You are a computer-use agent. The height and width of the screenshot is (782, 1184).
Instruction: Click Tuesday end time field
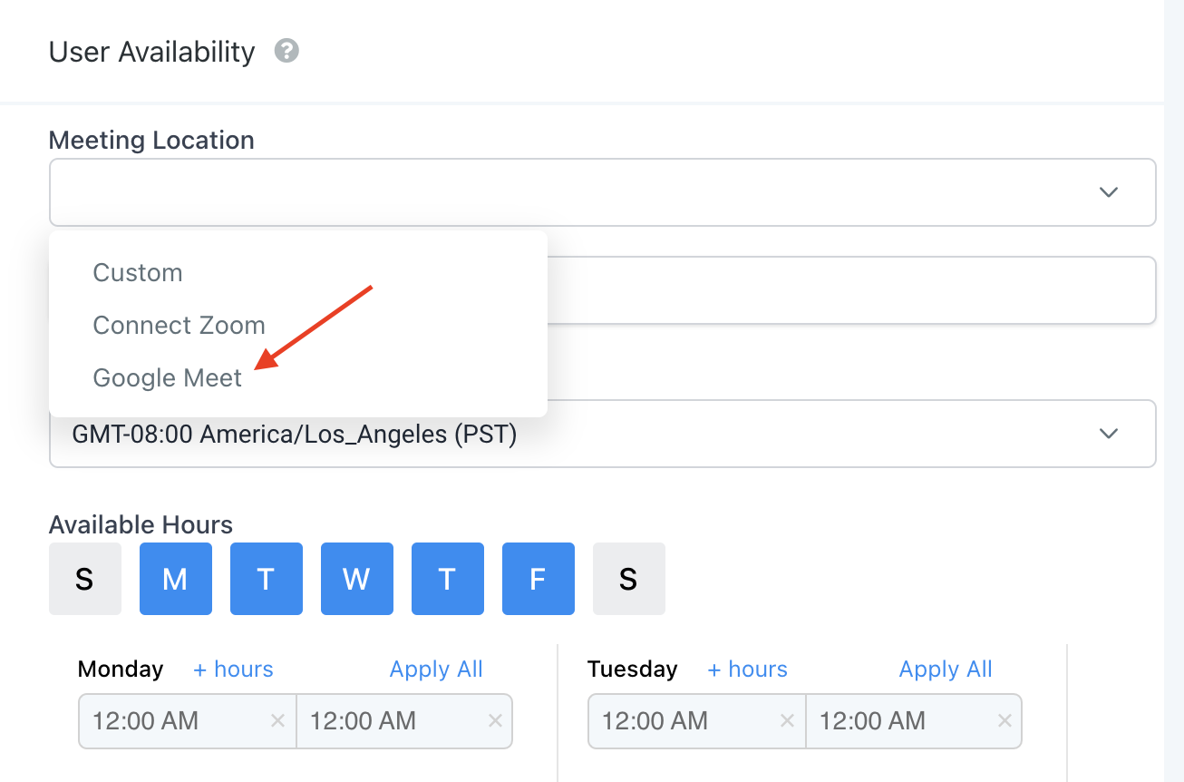point(898,721)
